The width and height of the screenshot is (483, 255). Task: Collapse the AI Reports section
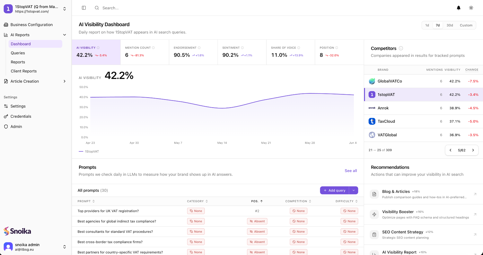[65, 35]
